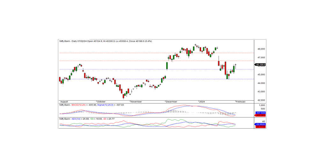This screenshot has height=166, width=322.
Task: Click the red 25.7734 -DI value tag
Action: coord(260,127)
